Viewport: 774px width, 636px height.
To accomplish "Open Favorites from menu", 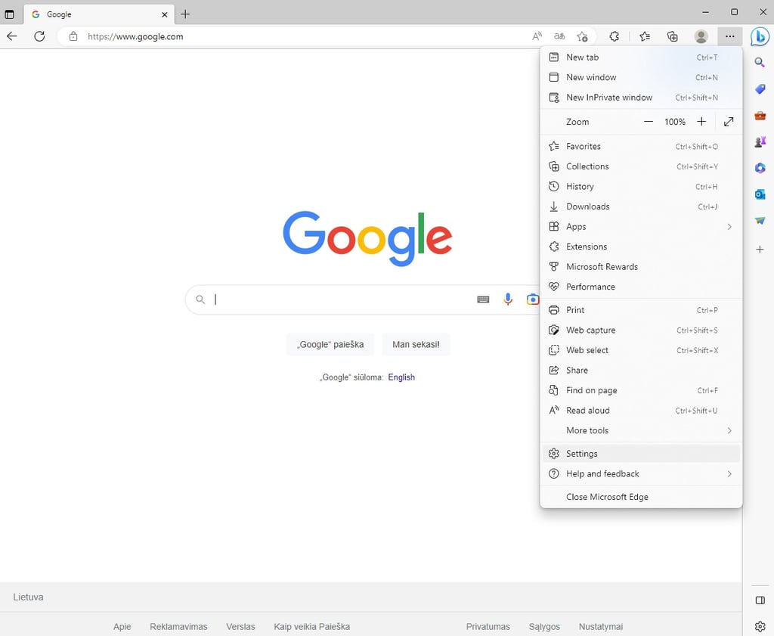I will pos(641,146).
